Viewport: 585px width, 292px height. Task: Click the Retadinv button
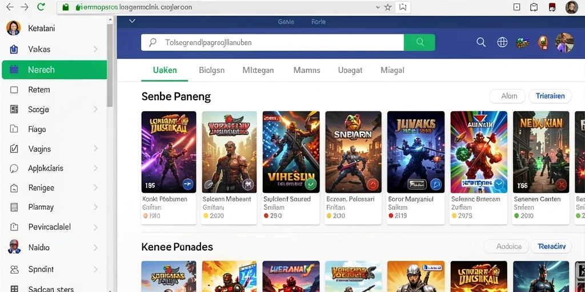click(x=551, y=246)
